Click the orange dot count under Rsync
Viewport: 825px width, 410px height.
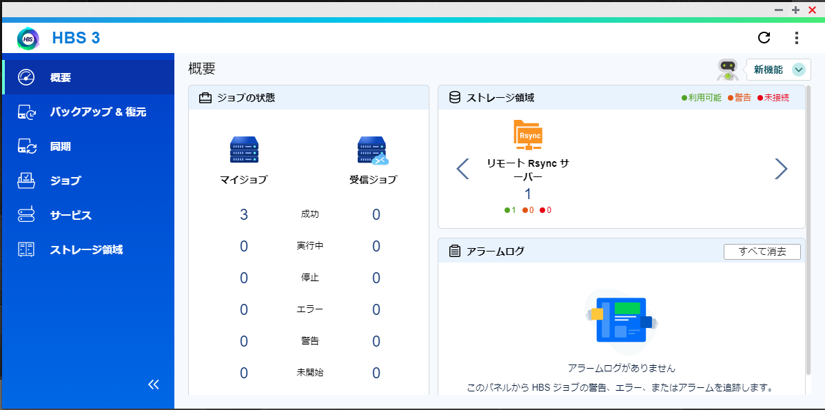[528, 210]
